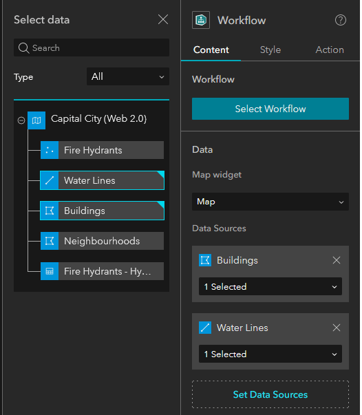362x415 pixels.
Task: Click the Buildings polygon icon in tree
Action: [x=50, y=211]
